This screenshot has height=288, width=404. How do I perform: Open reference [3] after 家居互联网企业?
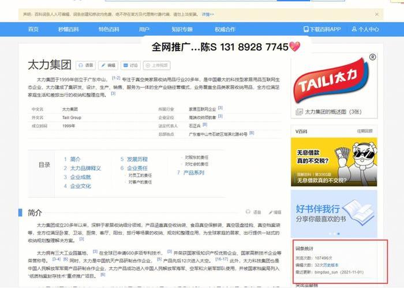click(220, 108)
